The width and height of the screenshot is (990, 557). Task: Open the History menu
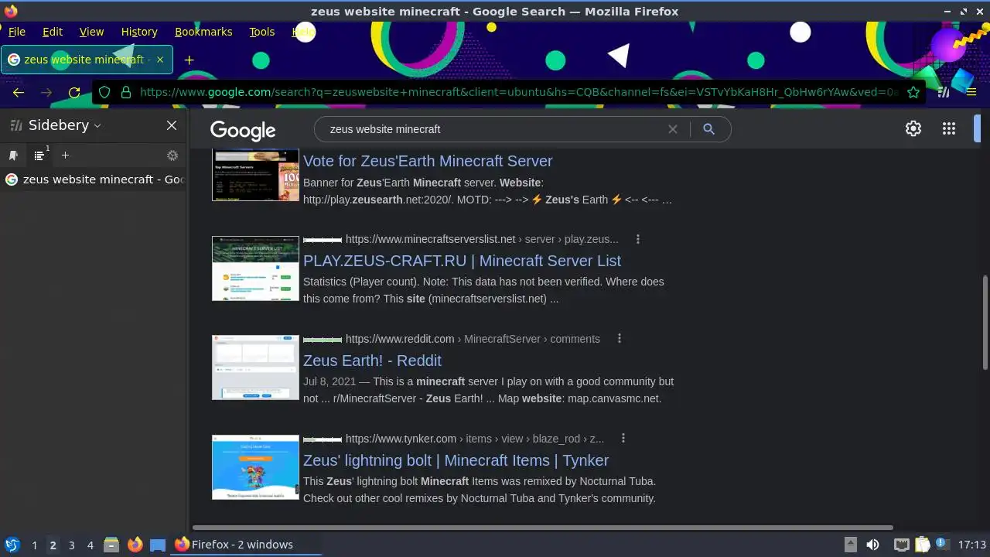point(139,32)
